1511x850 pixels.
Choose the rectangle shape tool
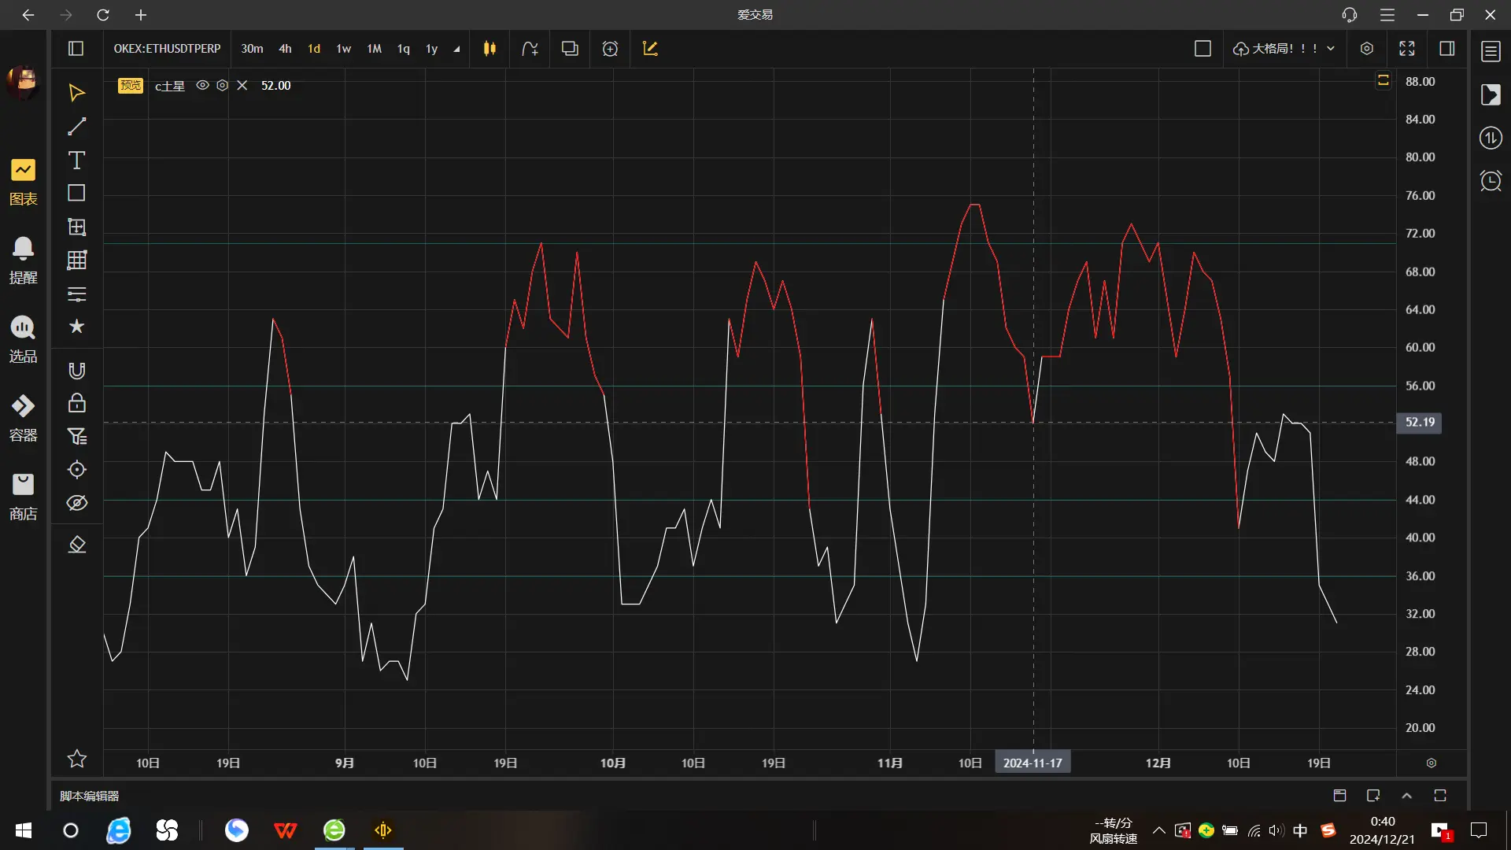pos(76,194)
